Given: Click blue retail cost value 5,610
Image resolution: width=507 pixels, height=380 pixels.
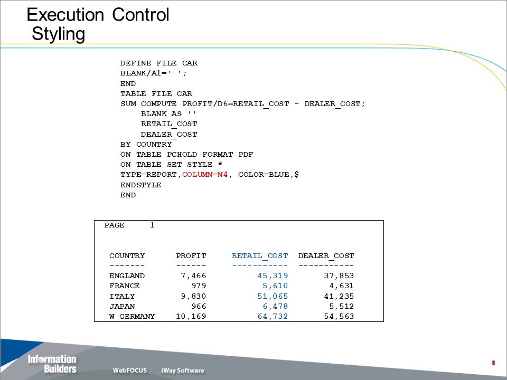Looking at the screenshot, I should click(275, 286).
